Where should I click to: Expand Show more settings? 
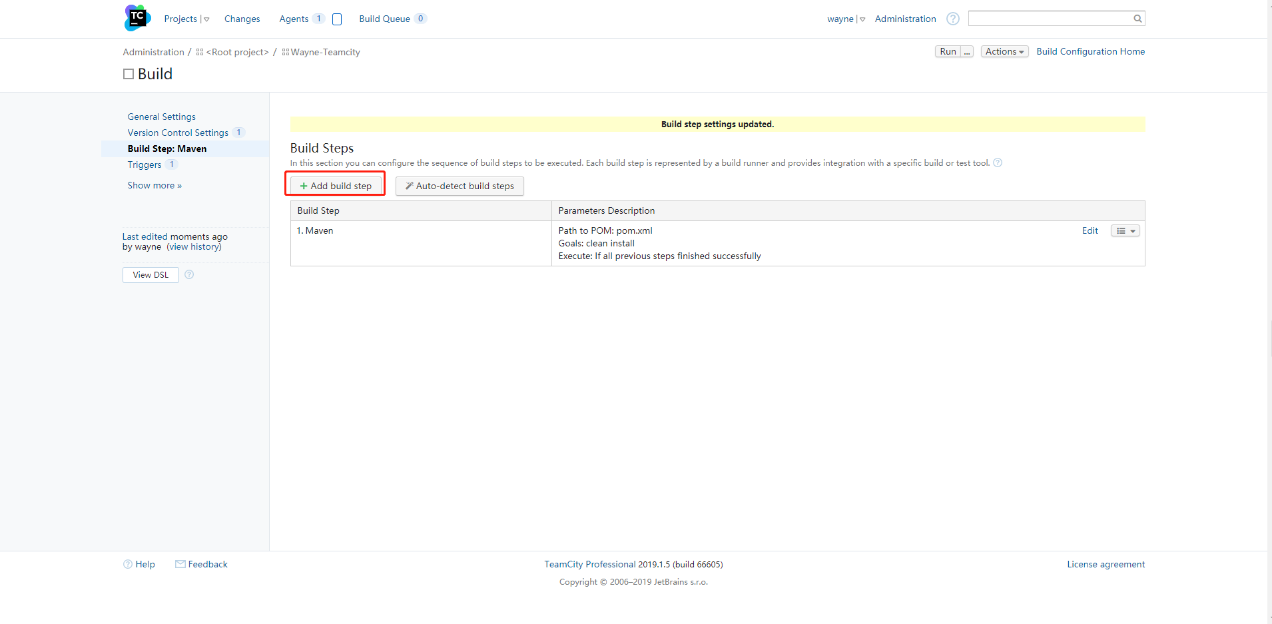pos(155,185)
